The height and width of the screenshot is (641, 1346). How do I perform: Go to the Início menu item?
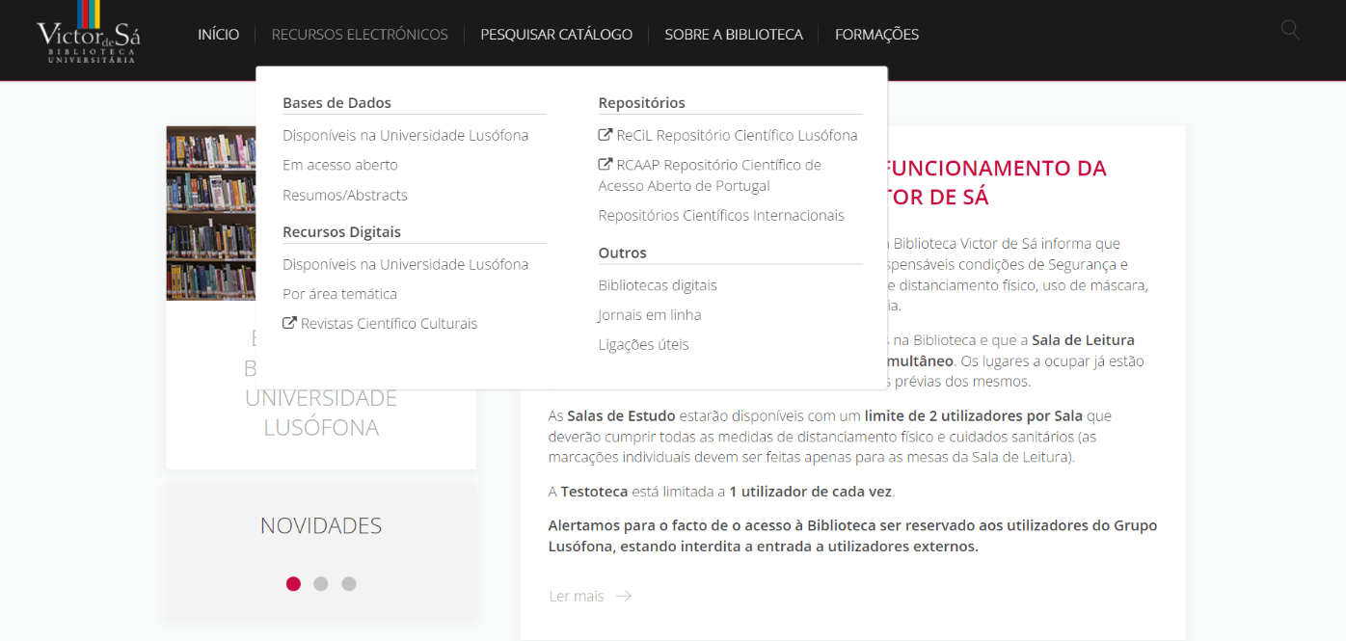coord(218,35)
